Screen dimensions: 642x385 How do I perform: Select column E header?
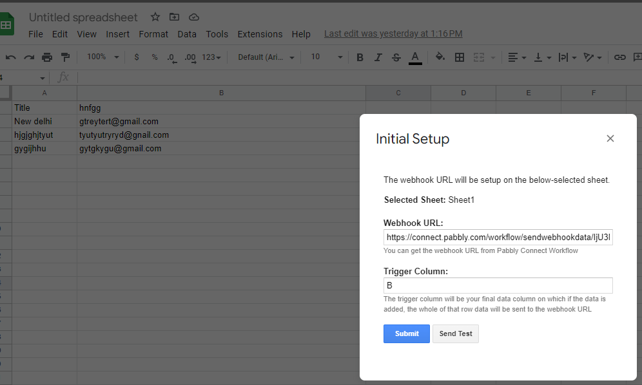point(529,93)
